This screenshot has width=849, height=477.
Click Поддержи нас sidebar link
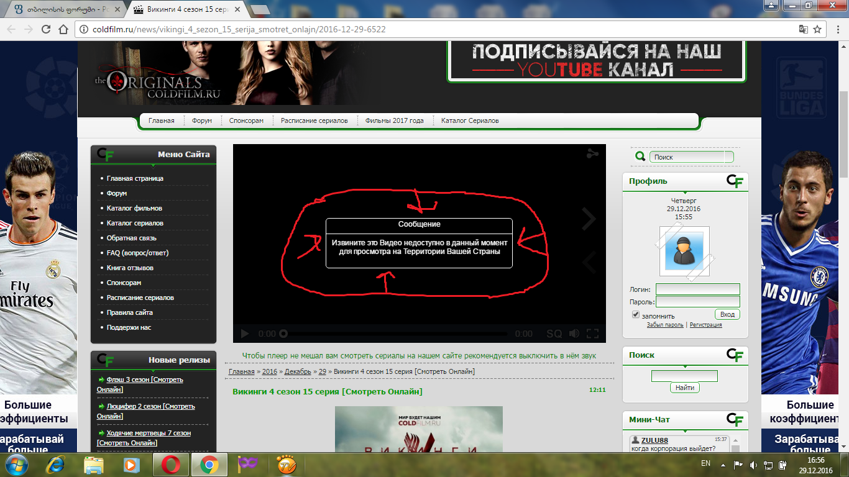tap(129, 327)
